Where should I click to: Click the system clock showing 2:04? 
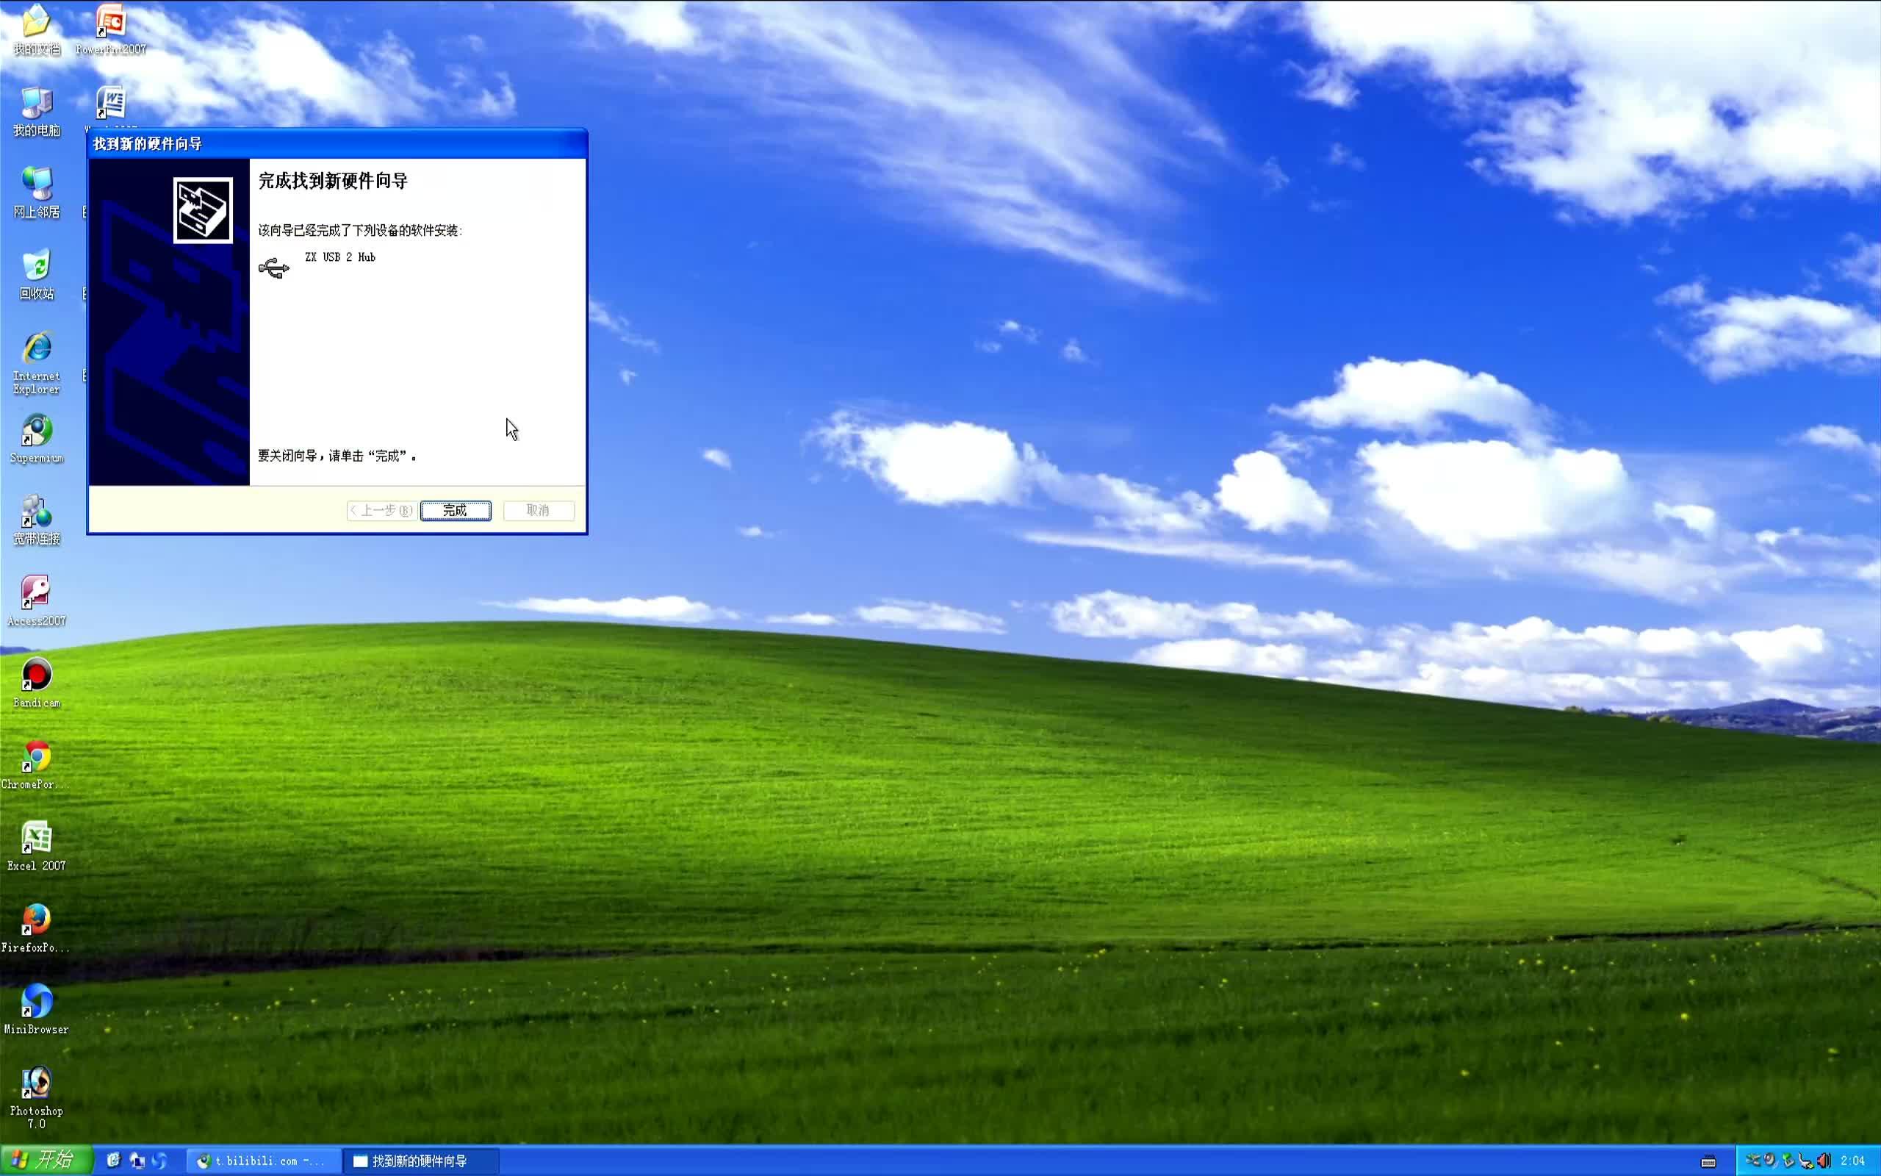click(1852, 1161)
